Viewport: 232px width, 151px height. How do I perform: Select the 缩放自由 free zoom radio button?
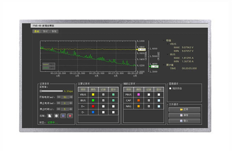[170, 88]
